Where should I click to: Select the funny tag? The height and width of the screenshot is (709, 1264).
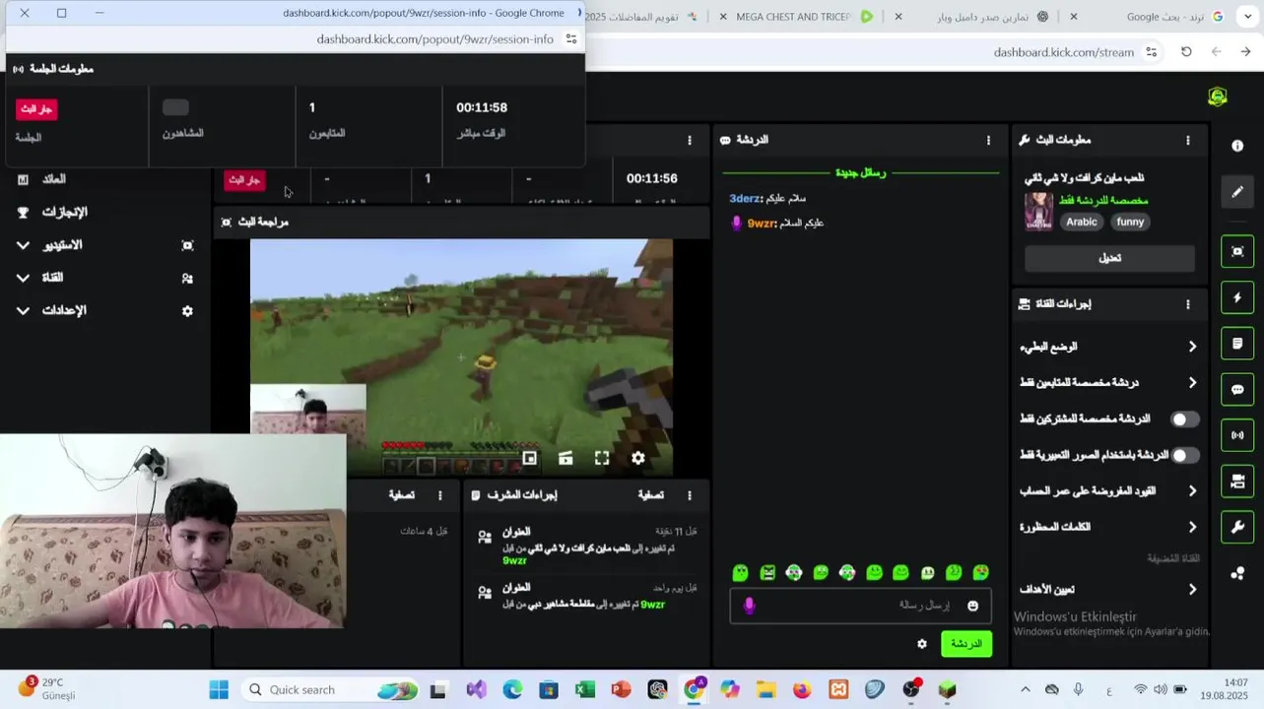click(1130, 222)
